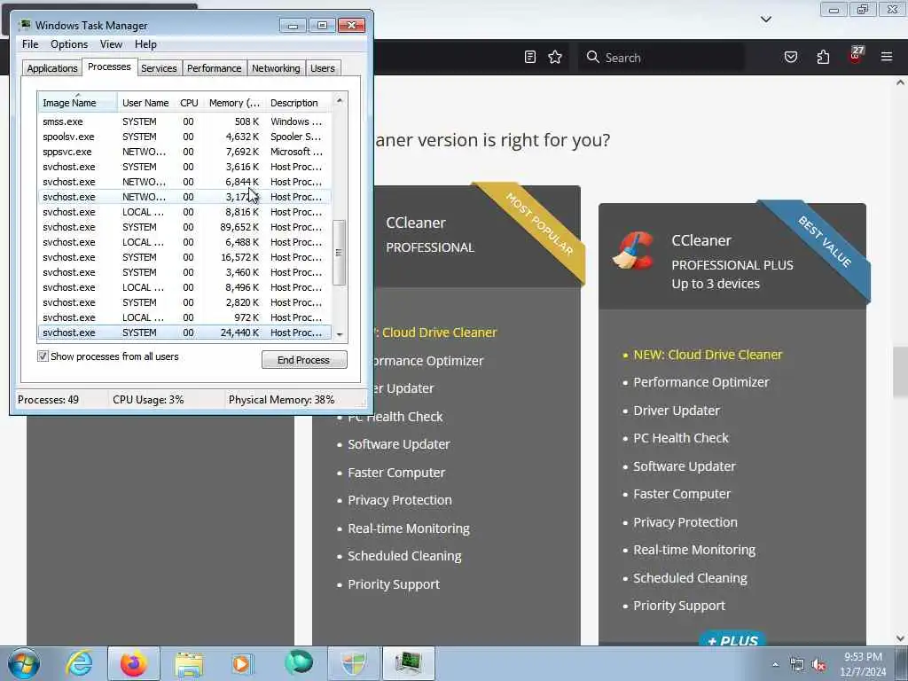
Task: Click the muted volume tray icon
Action: click(x=818, y=665)
